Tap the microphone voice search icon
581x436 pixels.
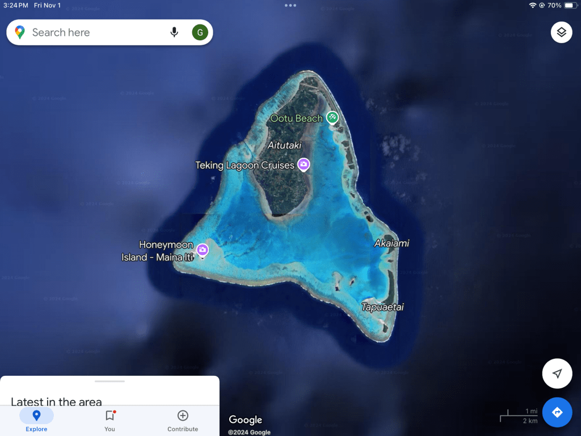coord(174,32)
